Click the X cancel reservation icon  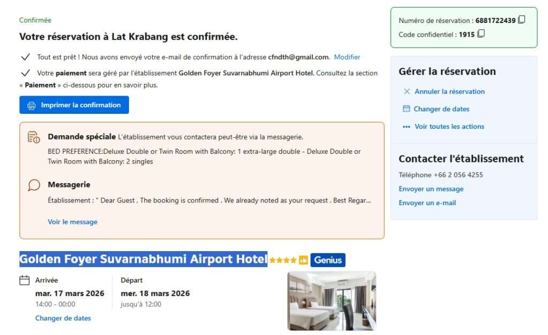pyautogui.click(x=407, y=91)
